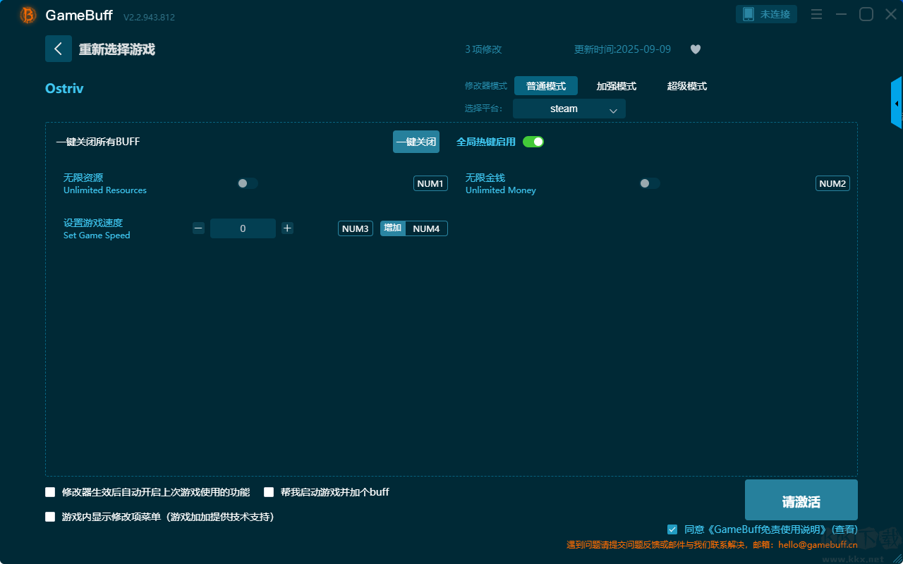Open the steam platform dropdown

pos(569,109)
